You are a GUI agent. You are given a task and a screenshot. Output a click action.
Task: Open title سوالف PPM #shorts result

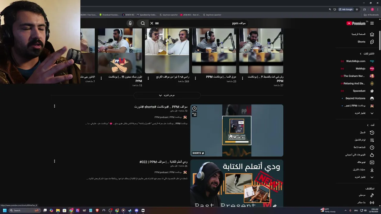click(161, 107)
